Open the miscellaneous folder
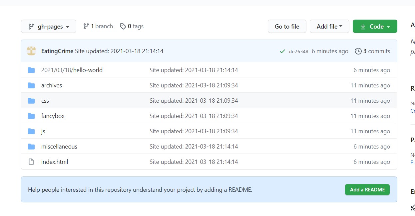415x216 pixels. point(59,147)
